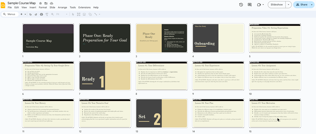Screen dimensions: 316x134
Task: Click the Menus search field
Action: click(10, 14)
